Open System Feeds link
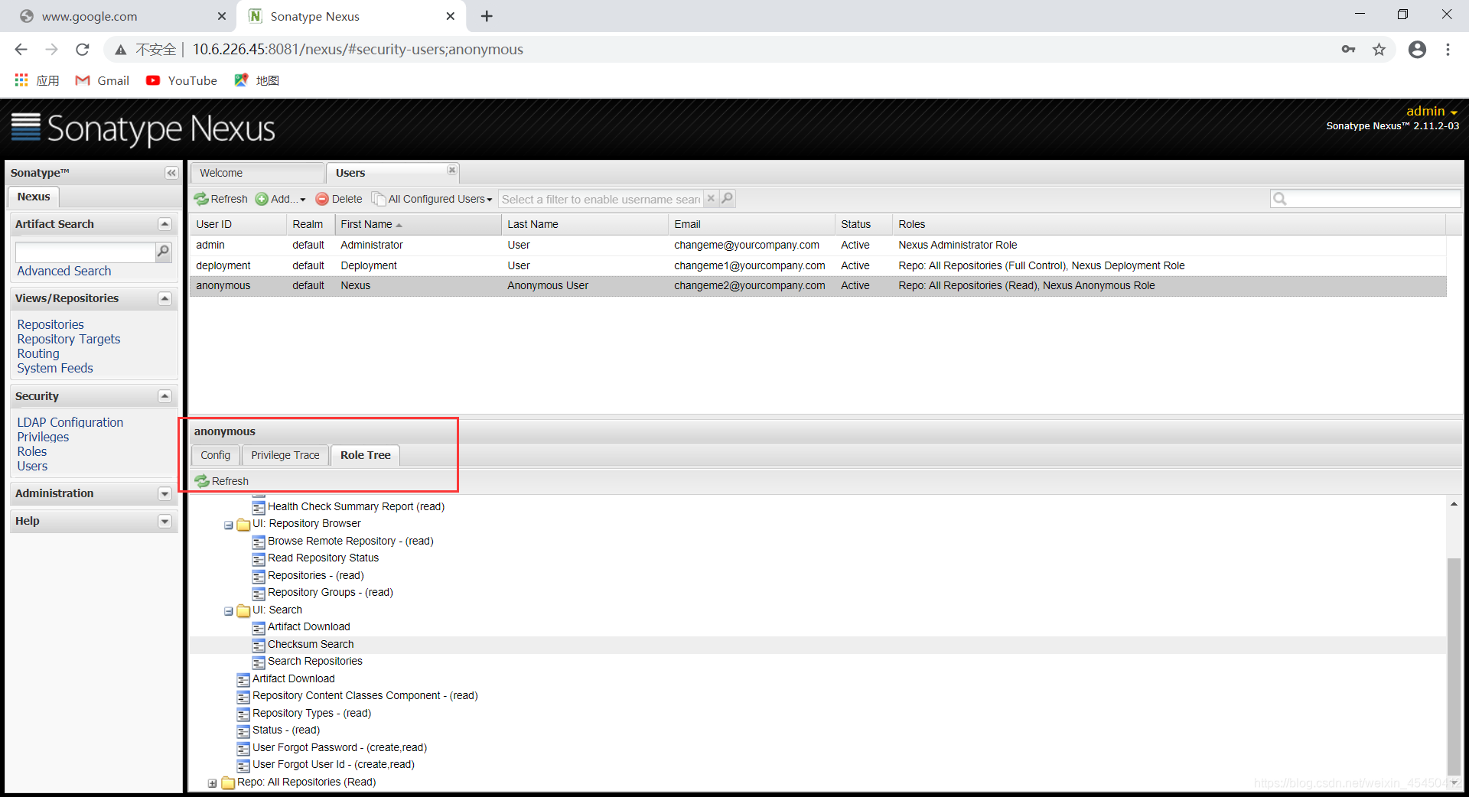This screenshot has height=797, width=1469. click(55, 368)
